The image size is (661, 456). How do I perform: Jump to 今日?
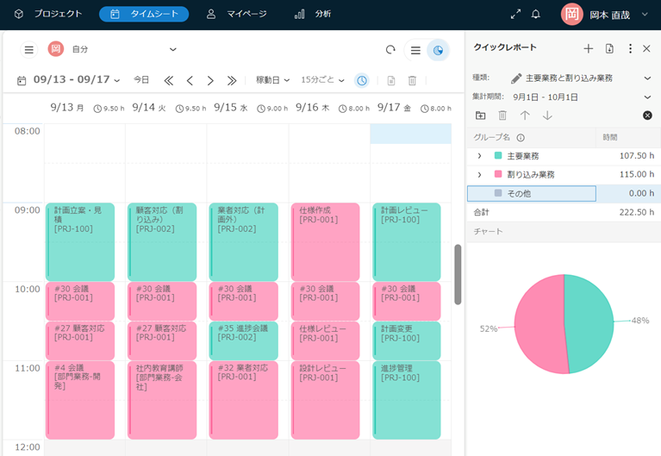[141, 79]
